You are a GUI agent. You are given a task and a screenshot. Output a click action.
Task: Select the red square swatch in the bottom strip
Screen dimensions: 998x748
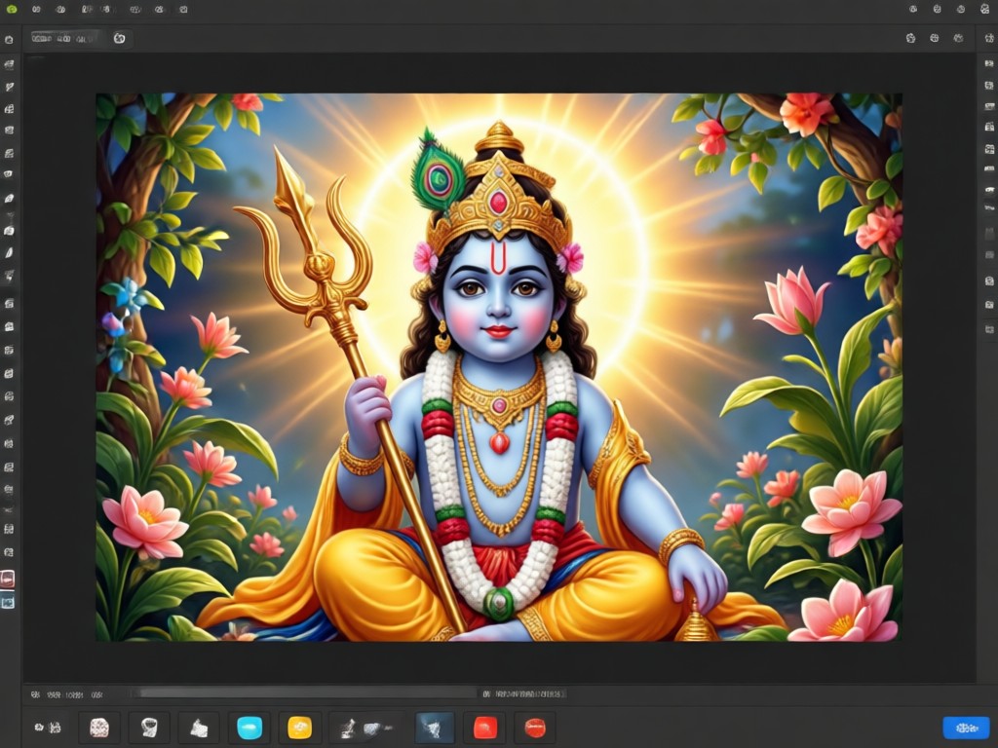pos(485,727)
